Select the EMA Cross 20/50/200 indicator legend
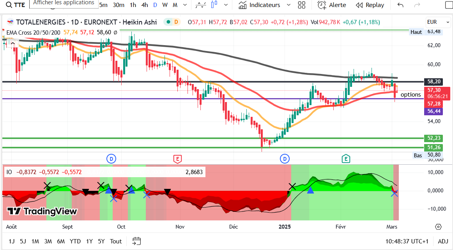Screen dimensions: 453x250 33,32
